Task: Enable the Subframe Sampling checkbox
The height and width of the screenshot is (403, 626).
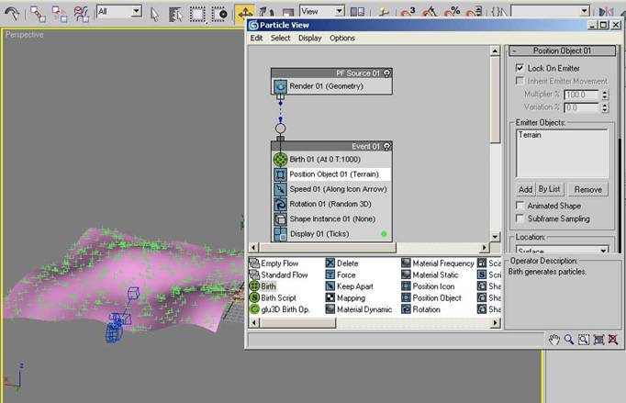Action: [x=520, y=219]
